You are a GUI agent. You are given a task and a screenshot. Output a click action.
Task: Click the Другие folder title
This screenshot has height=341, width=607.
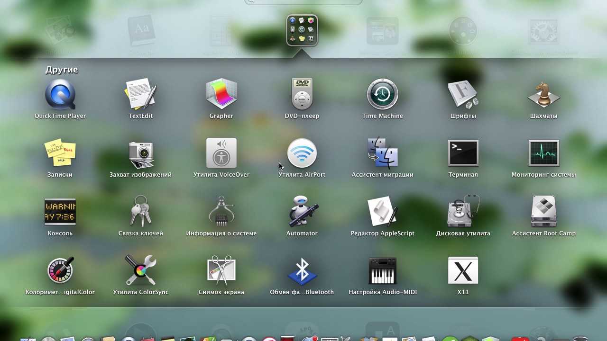tap(62, 70)
